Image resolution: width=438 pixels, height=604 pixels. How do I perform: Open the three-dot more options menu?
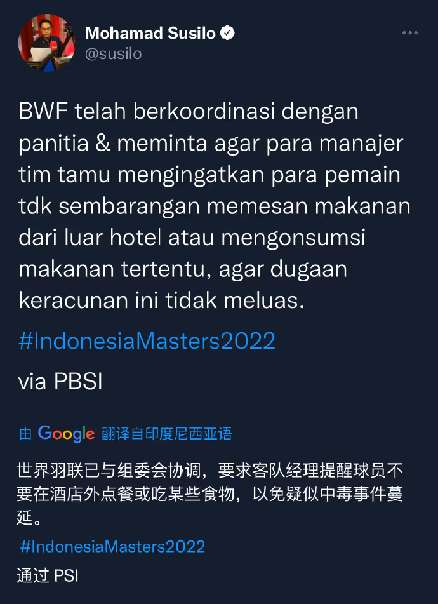click(x=410, y=33)
